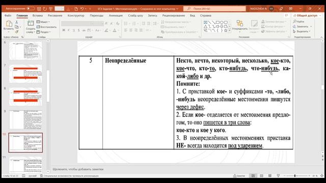Switch to the Конструктор tab
326x183 pixels.
76,16
